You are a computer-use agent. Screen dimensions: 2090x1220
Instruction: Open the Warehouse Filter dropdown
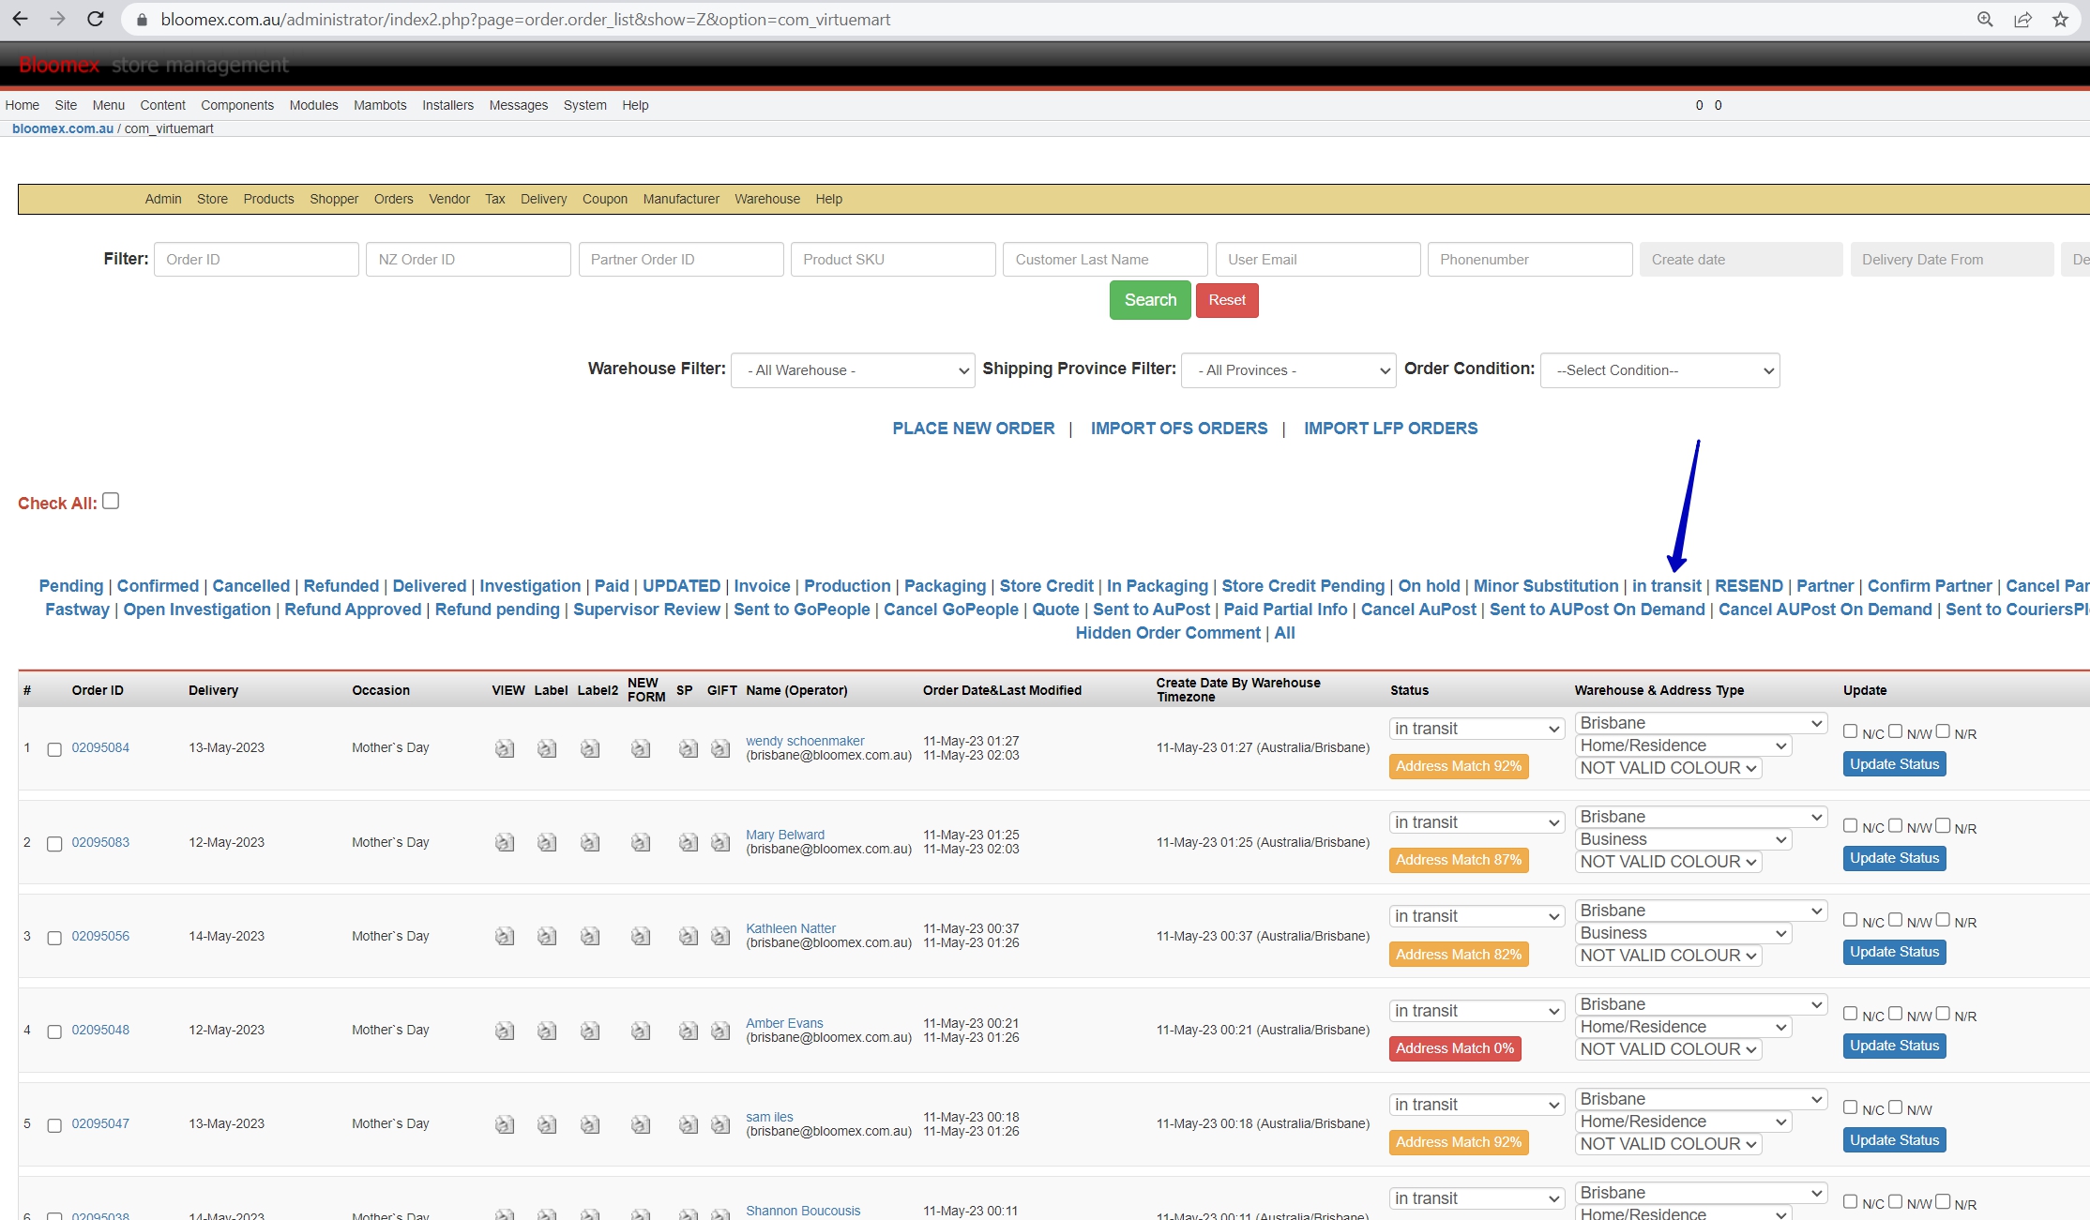pyautogui.click(x=853, y=370)
